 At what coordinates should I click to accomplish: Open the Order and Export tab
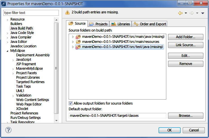149,24
